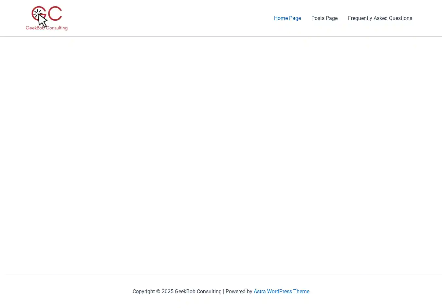Open Frequently Asked Questions from navigation
This screenshot has width=442, height=308.
click(380, 18)
